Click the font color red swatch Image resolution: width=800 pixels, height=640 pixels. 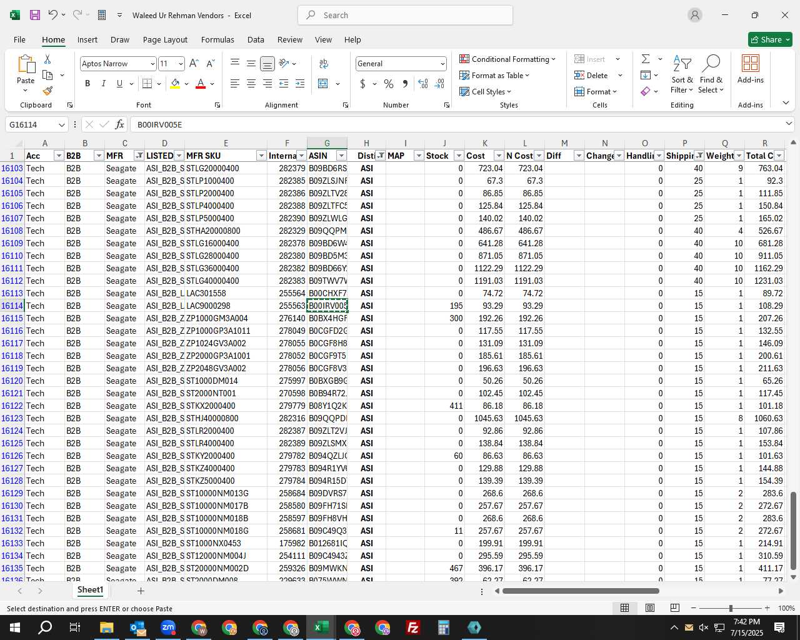(201, 84)
